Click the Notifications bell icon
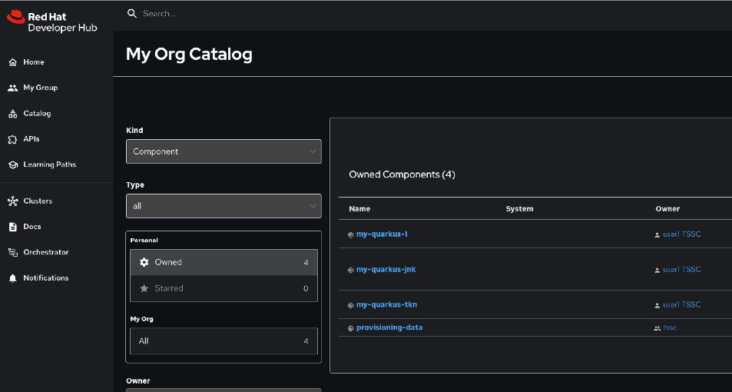Viewport: 732px width, 392px height. click(x=12, y=278)
